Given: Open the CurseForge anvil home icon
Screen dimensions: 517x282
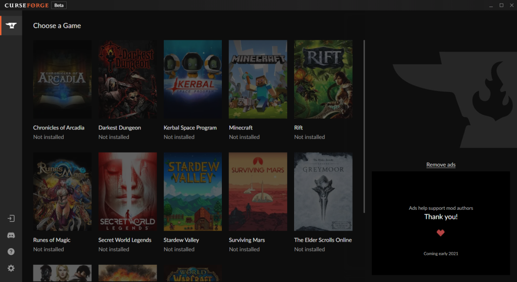Looking at the screenshot, I should [11, 25].
